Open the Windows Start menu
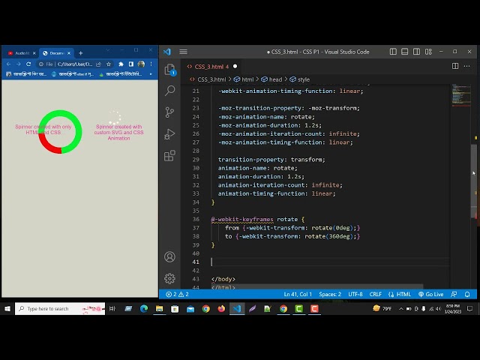 pos(7,308)
